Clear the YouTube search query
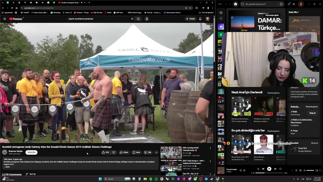The height and width of the screenshot is (182, 323). click(x=132, y=19)
